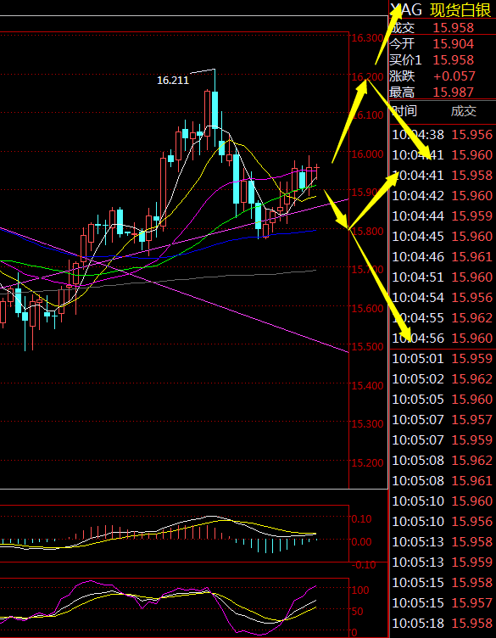Screen dimensions: 496x638
Task: Click the 15.957 price in the 10:05:15 row
Action: [x=472, y=602]
